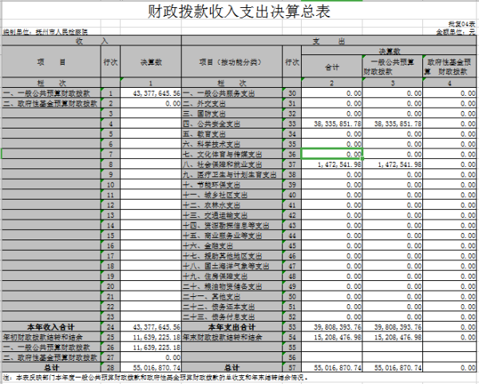This screenshot has width=479, height=384.
Task: Click the 六、科学技术支出 cell
Action: pyautogui.click(x=232, y=144)
